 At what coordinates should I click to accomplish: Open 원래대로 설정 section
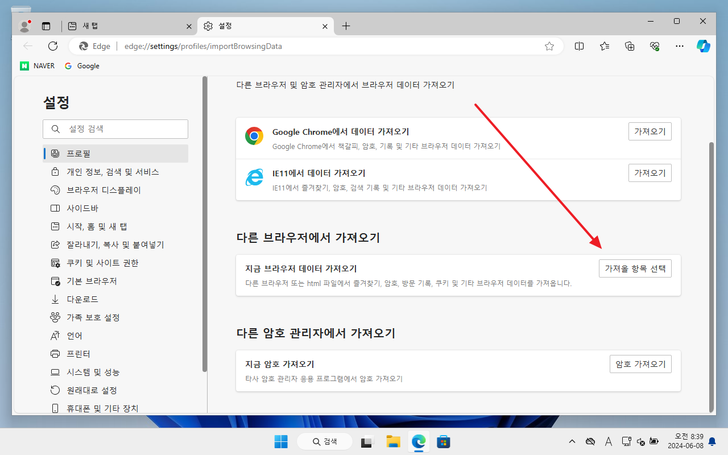[115, 390]
